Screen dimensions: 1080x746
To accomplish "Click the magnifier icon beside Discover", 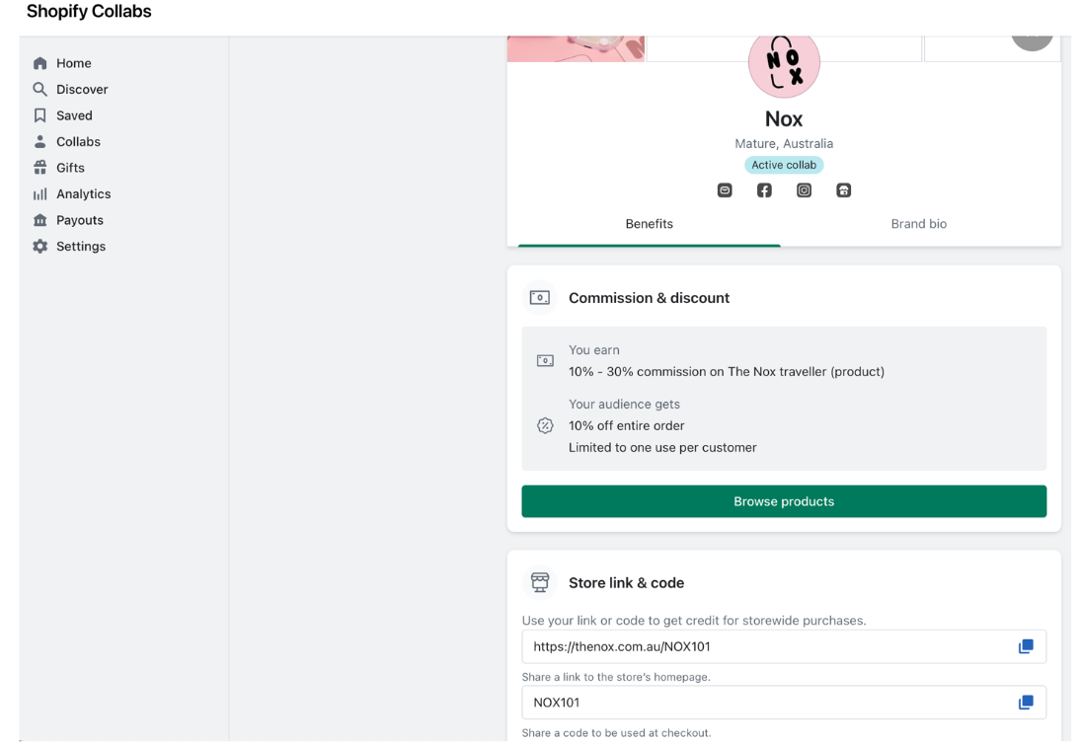I will (x=39, y=90).
